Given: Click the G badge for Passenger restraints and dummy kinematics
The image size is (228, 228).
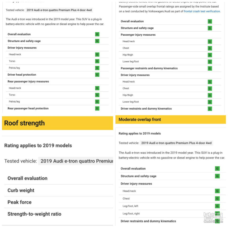Looking at the screenshot, I should pos(210,69).
